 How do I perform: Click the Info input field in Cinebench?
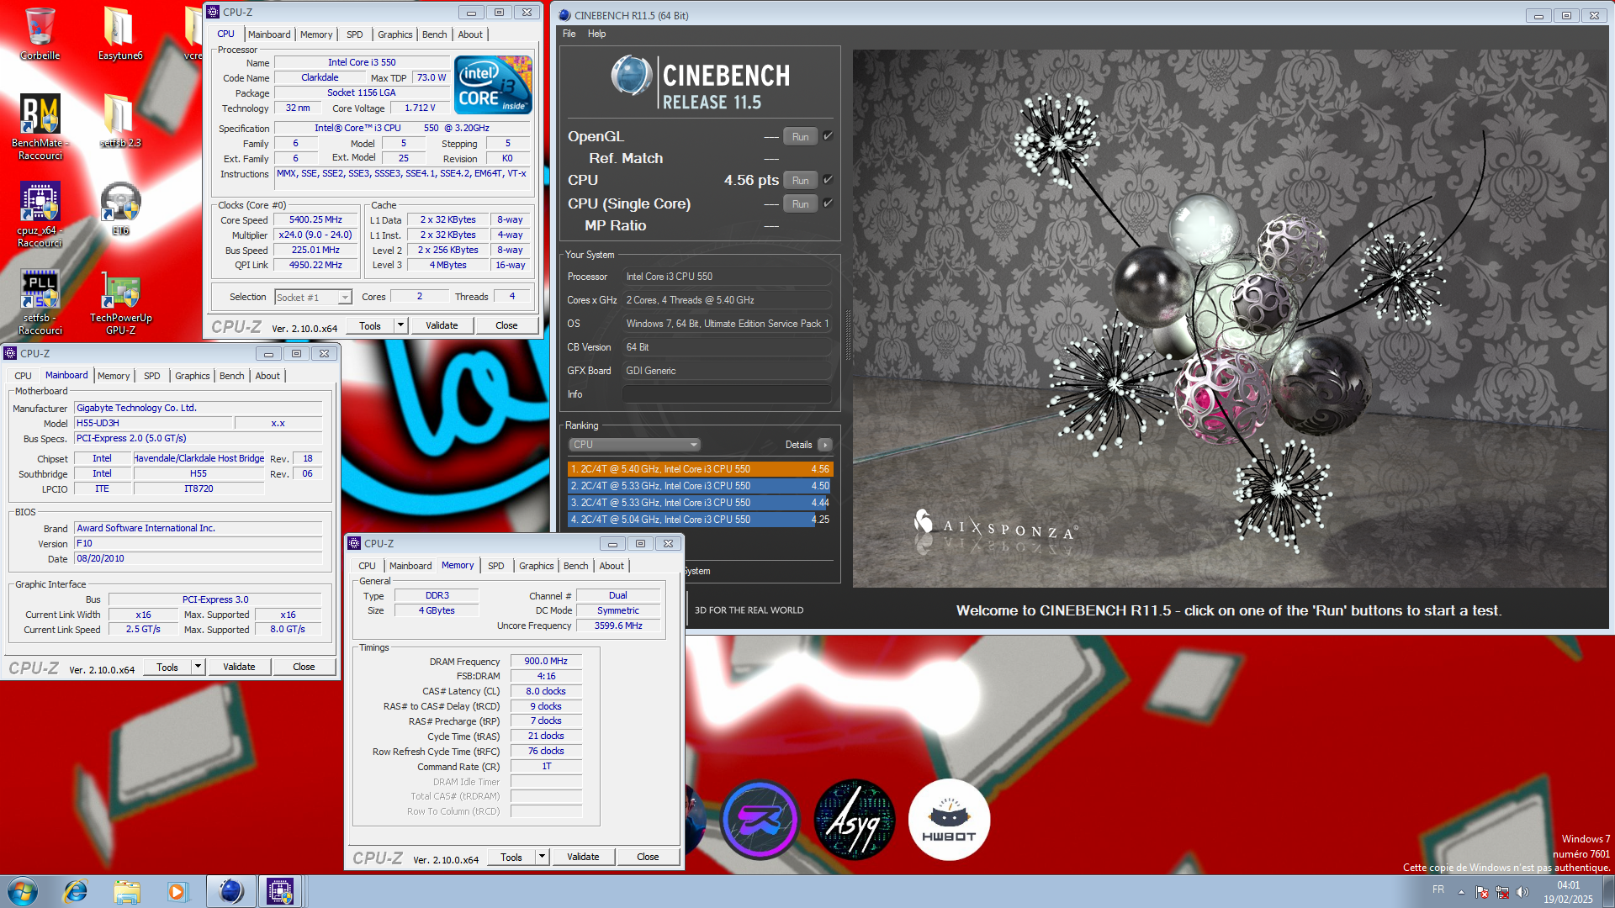point(727,394)
